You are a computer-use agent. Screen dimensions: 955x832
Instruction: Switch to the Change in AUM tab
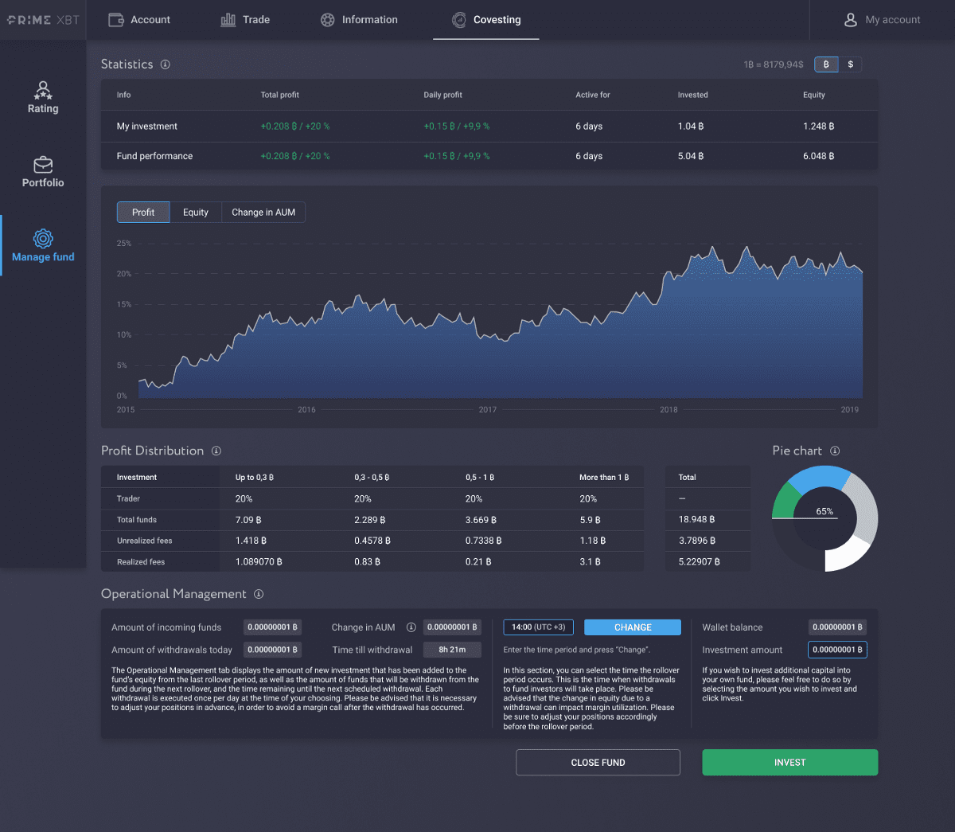[263, 213]
